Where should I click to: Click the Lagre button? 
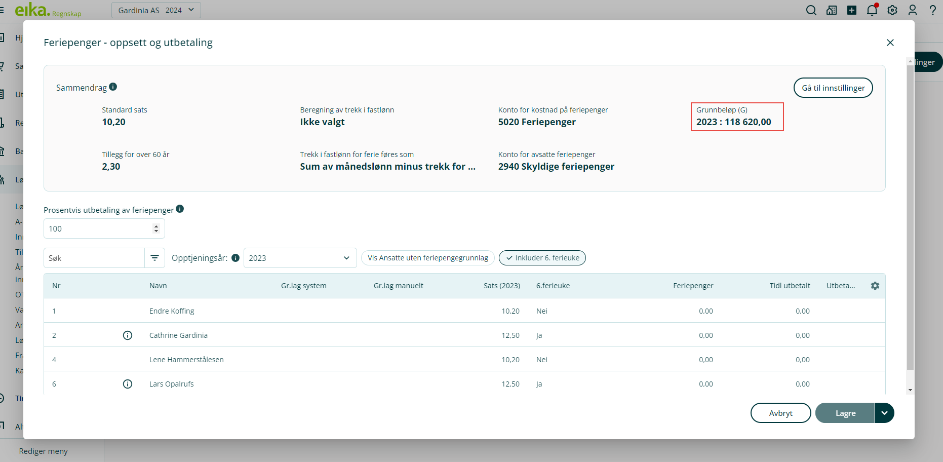(845, 413)
